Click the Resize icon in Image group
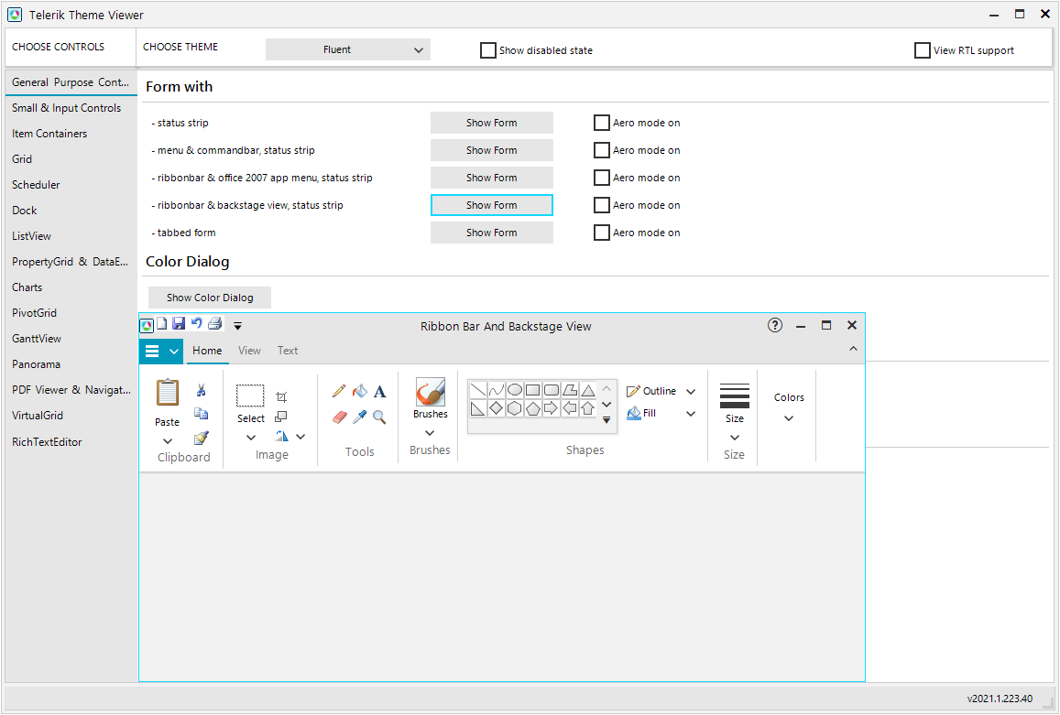This screenshot has width=1060, height=715. click(x=281, y=417)
